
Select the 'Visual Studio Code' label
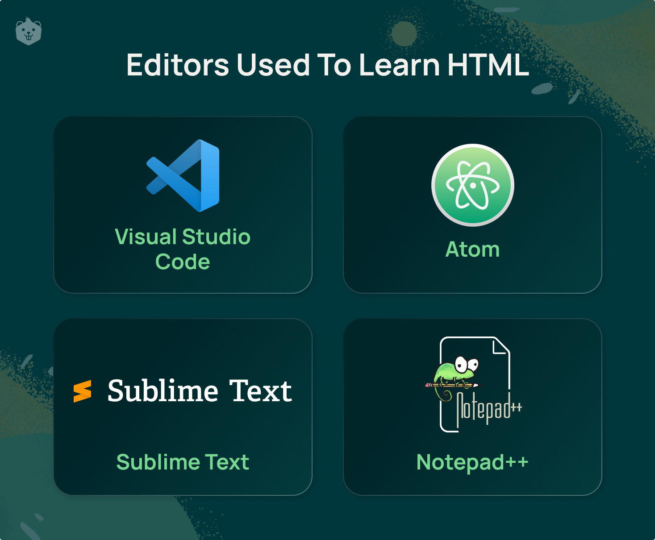[x=183, y=249]
